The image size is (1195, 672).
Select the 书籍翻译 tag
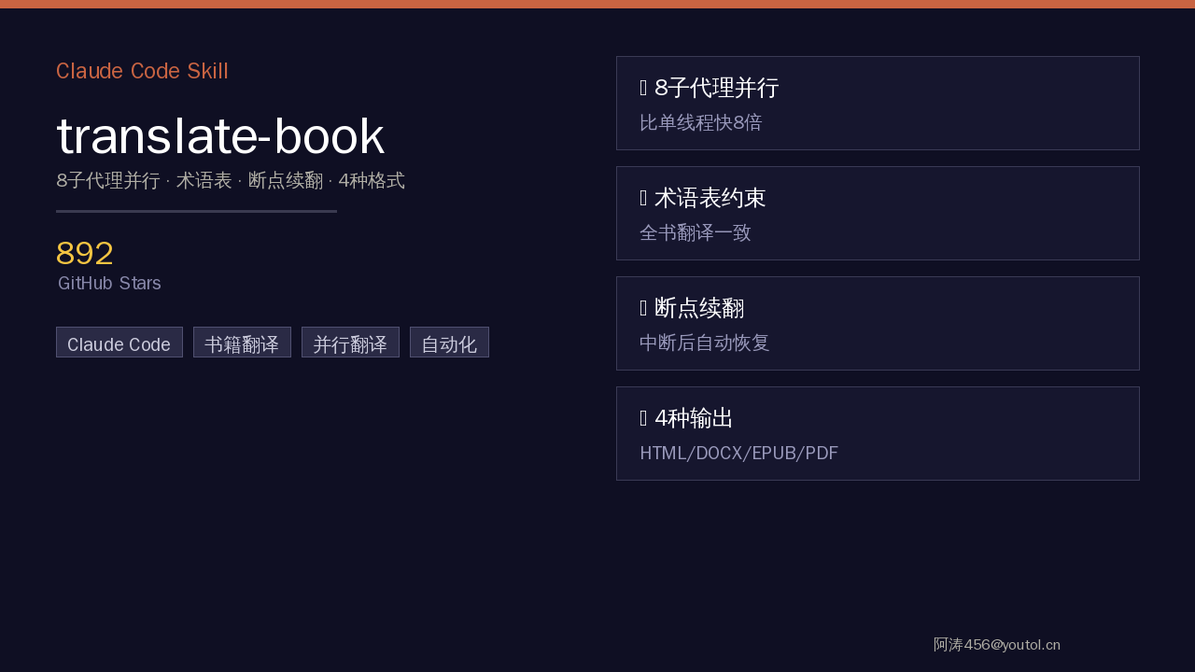pos(242,343)
